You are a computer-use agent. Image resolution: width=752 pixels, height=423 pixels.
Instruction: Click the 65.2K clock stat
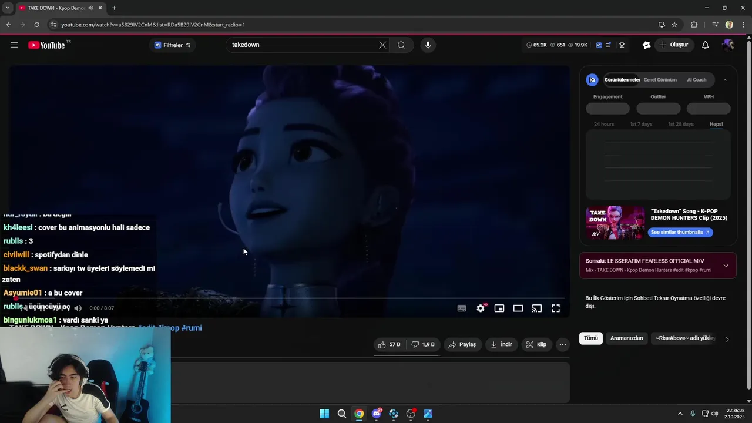point(536,45)
